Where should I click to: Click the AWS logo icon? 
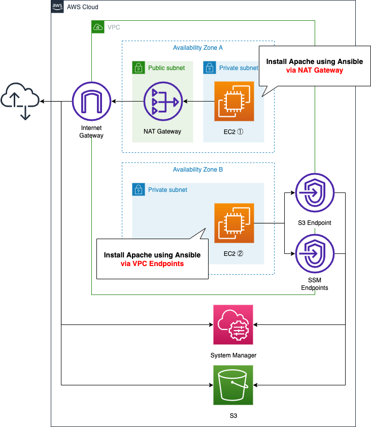point(57,7)
